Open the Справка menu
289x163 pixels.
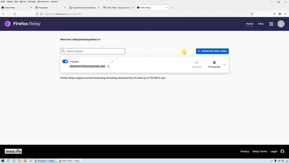click(54, 1)
